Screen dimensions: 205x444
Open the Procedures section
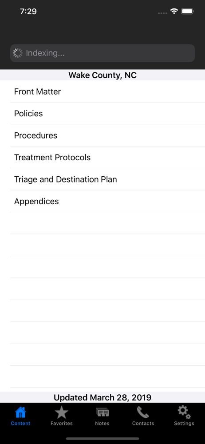click(x=107, y=135)
